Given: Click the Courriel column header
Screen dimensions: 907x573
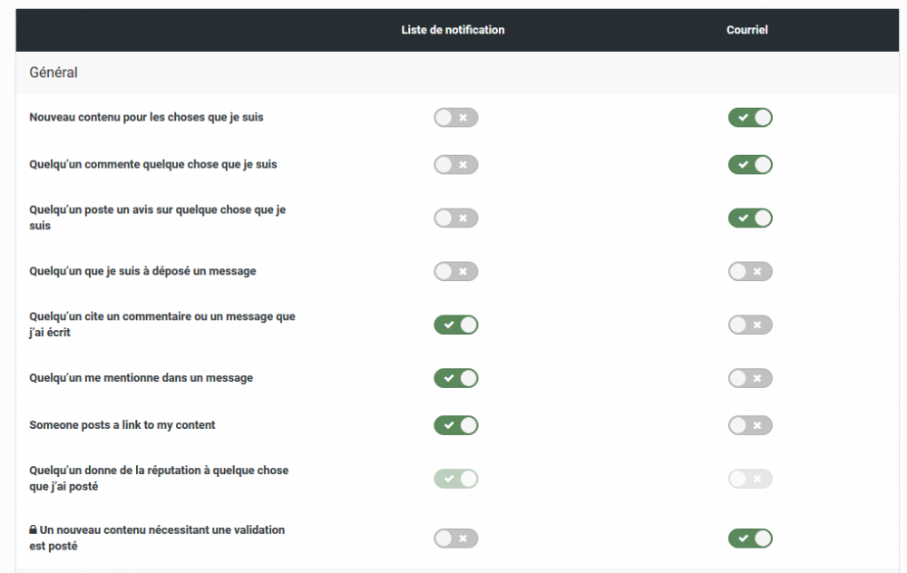Looking at the screenshot, I should tap(747, 30).
